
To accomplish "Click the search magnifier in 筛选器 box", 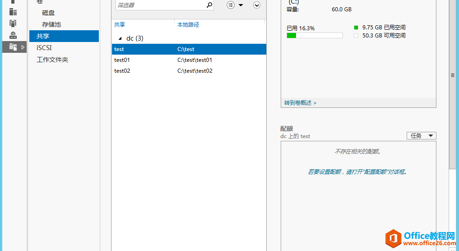I will [209, 5].
